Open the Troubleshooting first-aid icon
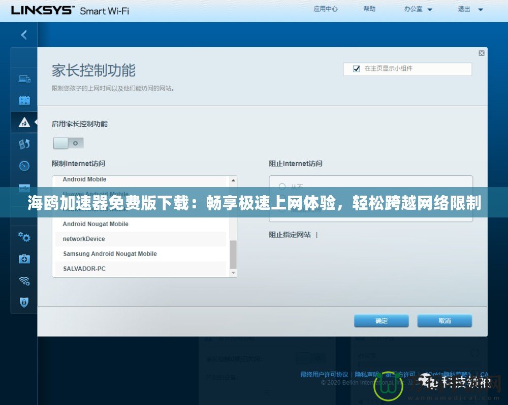This screenshot has width=508, height=405. 24,259
